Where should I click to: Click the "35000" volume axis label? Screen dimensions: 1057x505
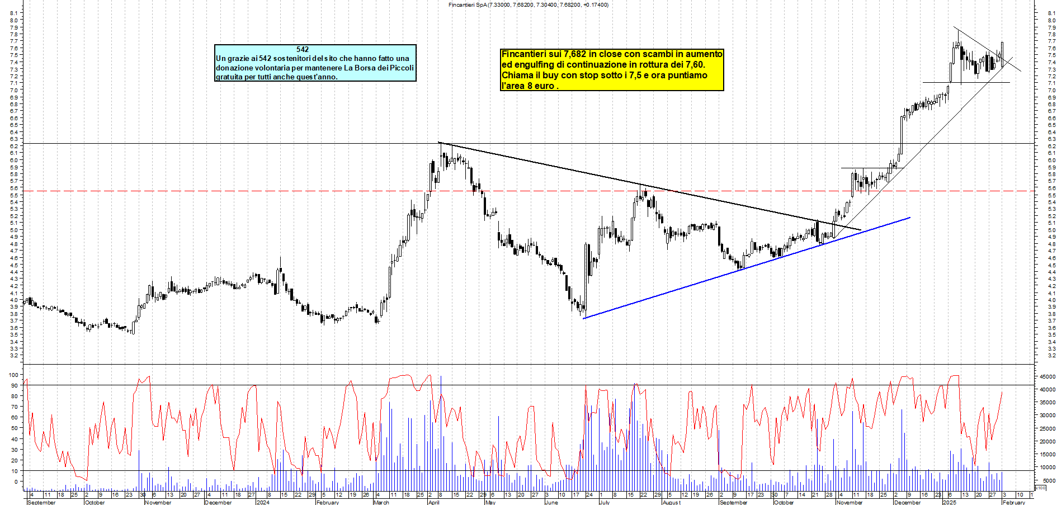click(1047, 403)
